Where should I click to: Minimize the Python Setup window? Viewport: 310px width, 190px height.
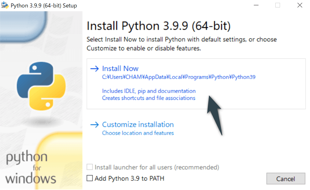coord(256,5)
